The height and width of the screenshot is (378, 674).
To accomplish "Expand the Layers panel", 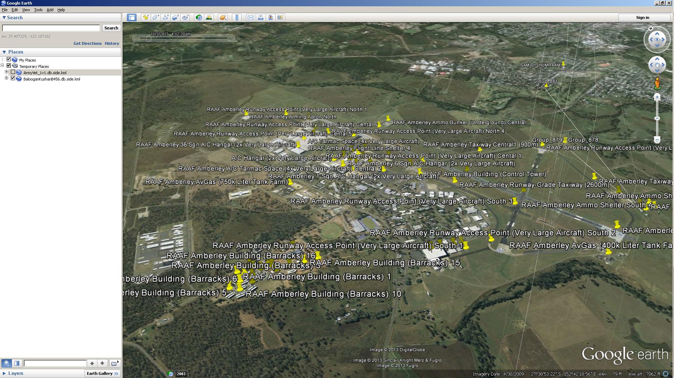I will (x=4, y=373).
